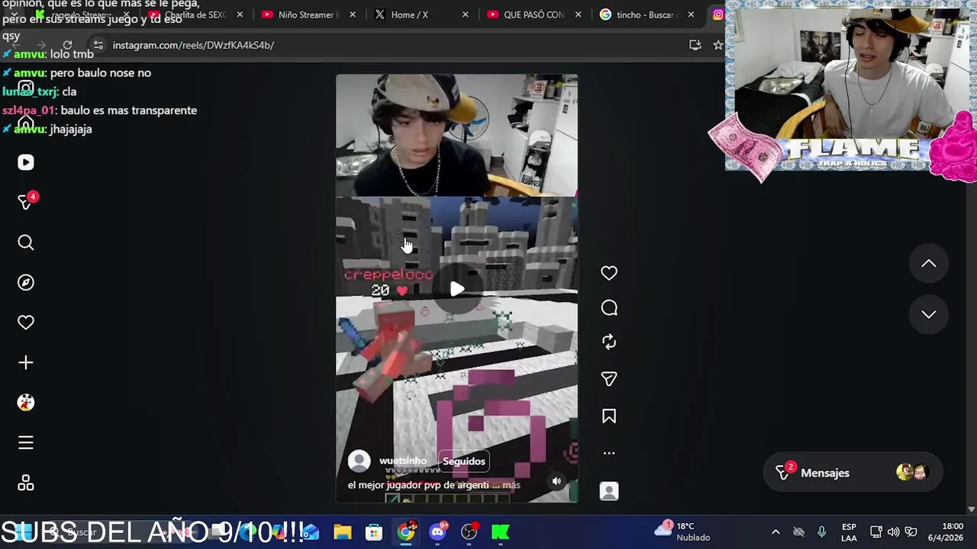This screenshot has height=549, width=977.
Task: Open the reel's audio thumbnail
Action: [x=609, y=491]
